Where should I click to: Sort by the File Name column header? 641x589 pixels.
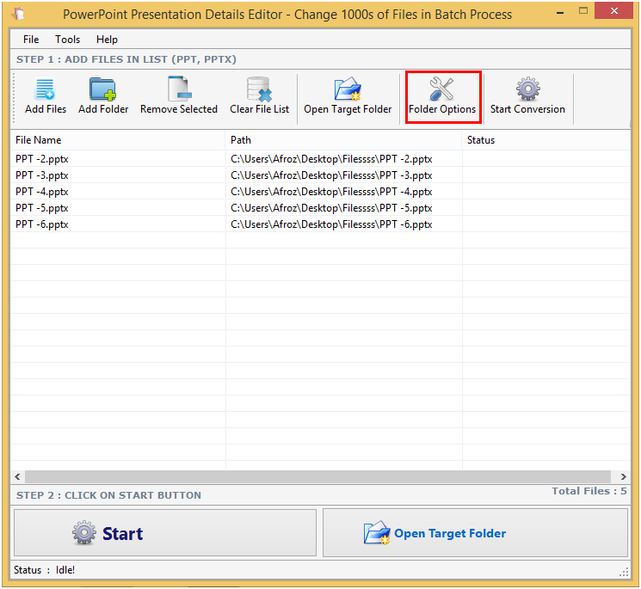[x=118, y=140]
